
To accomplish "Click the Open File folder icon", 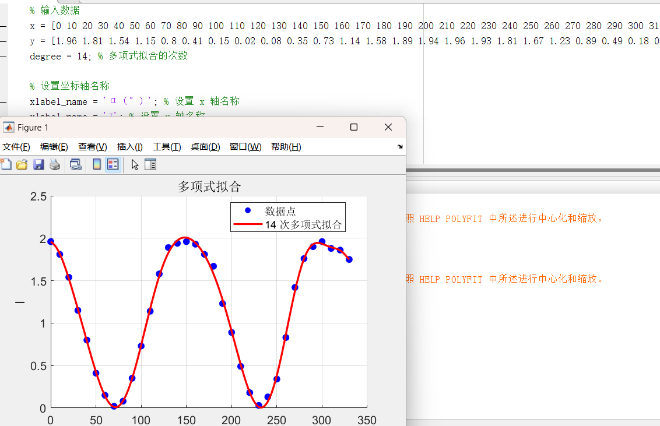I will pyautogui.click(x=22, y=165).
